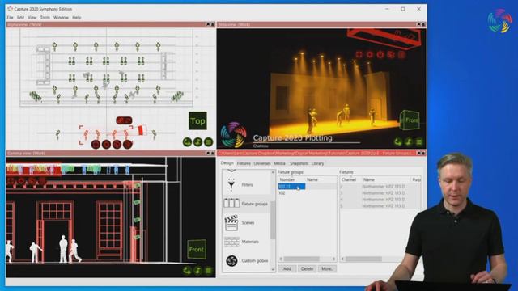Open the Edit menu
Image resolution: width=518 pixels, height=291 pixels.
coord(20,18)
